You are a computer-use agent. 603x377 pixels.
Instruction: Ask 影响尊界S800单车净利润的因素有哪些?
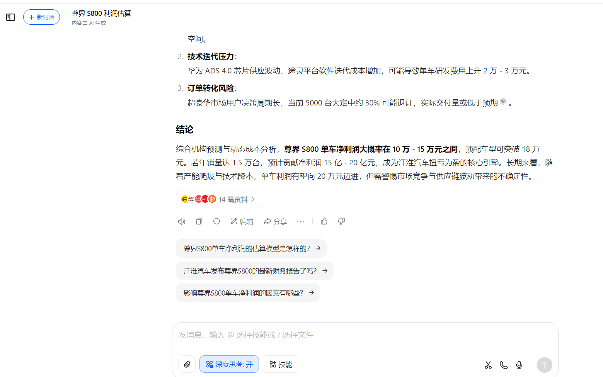(x=248, y=293)
